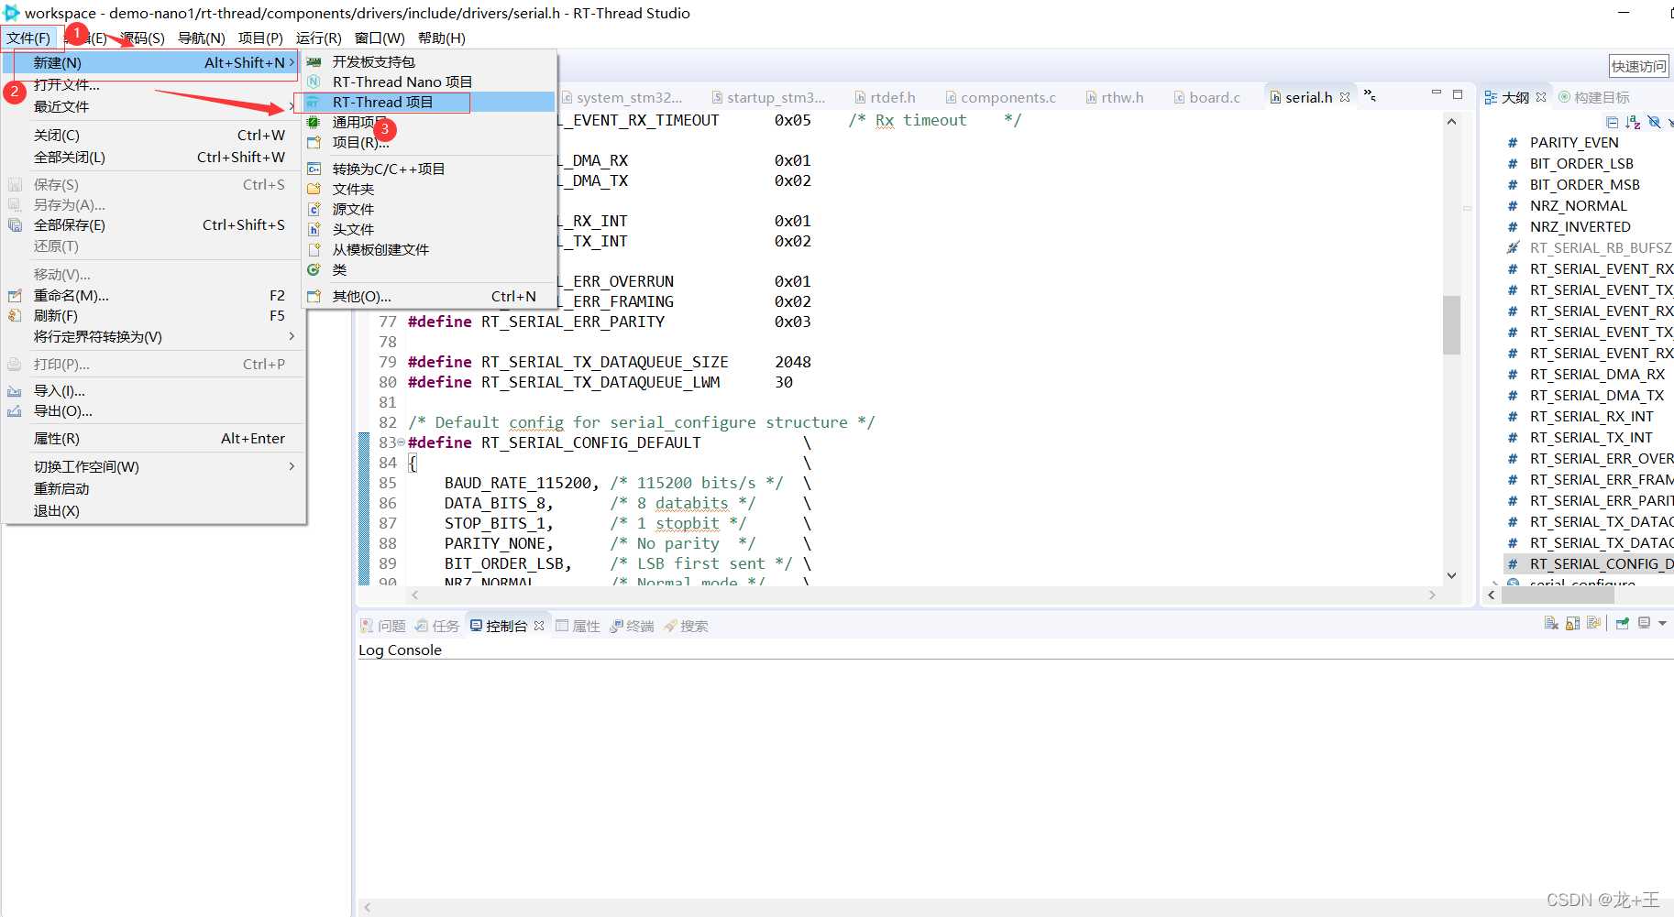Screen dimensions: 1674x917
Task: Switch to the system_stm32... editor tab
Action: (x=623, y=97)
